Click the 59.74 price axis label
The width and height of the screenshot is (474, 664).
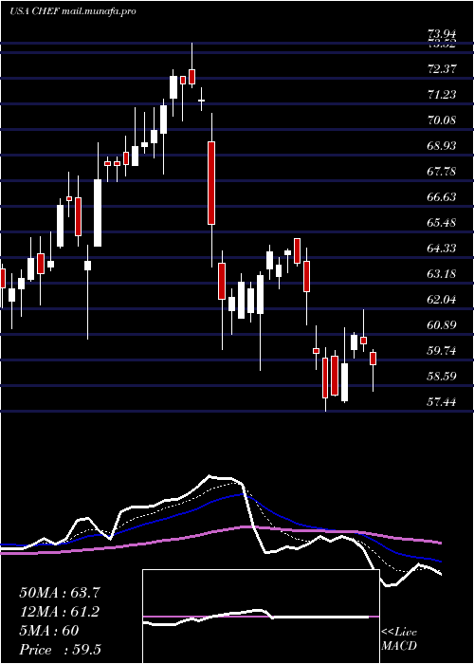442,351
